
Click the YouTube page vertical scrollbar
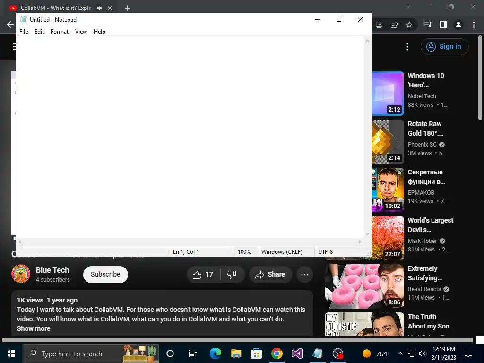pos(480,77)
